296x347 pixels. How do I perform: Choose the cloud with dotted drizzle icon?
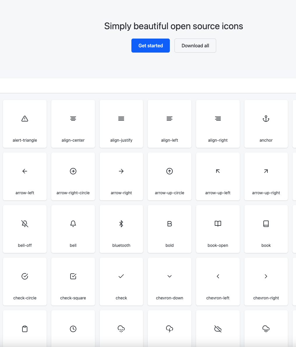(x=121, y=329)
